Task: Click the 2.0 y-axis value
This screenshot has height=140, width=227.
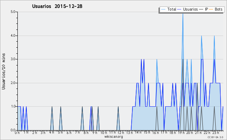Action: coord(13,83)
